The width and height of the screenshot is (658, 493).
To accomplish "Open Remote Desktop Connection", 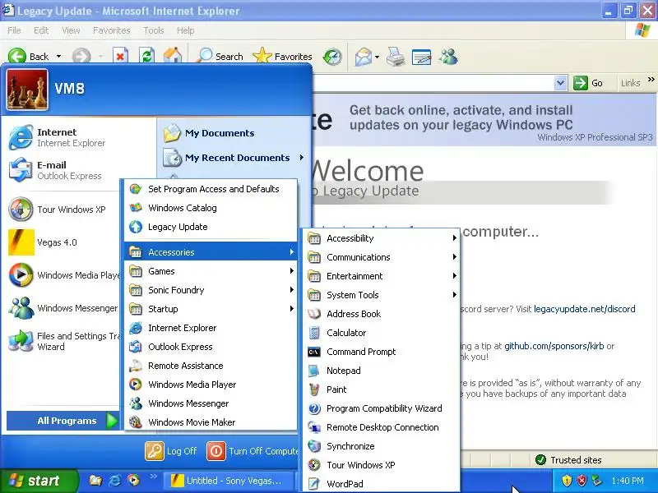I will [x=382, y=426].
